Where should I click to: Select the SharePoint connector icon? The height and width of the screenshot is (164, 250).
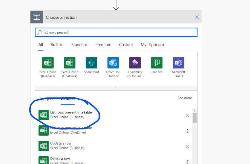91,63
